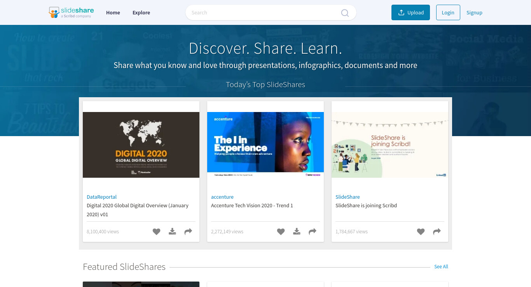Image resolution: width=531 pixels, height=287 pixels.
Task: Open The I in Experience thumbnail
Action: pos(265,145)
